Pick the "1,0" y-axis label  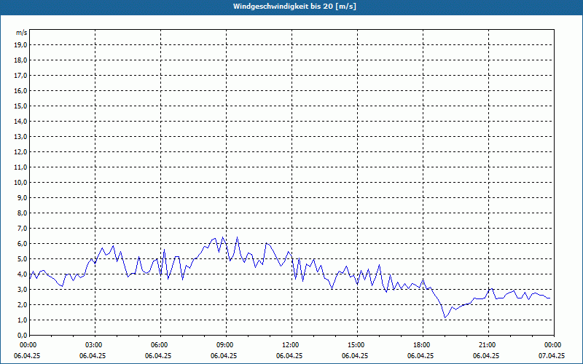(x=22, y=320)
